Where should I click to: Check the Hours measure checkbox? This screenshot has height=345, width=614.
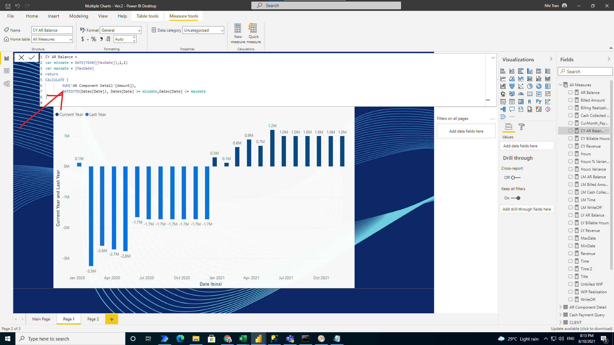571,154
